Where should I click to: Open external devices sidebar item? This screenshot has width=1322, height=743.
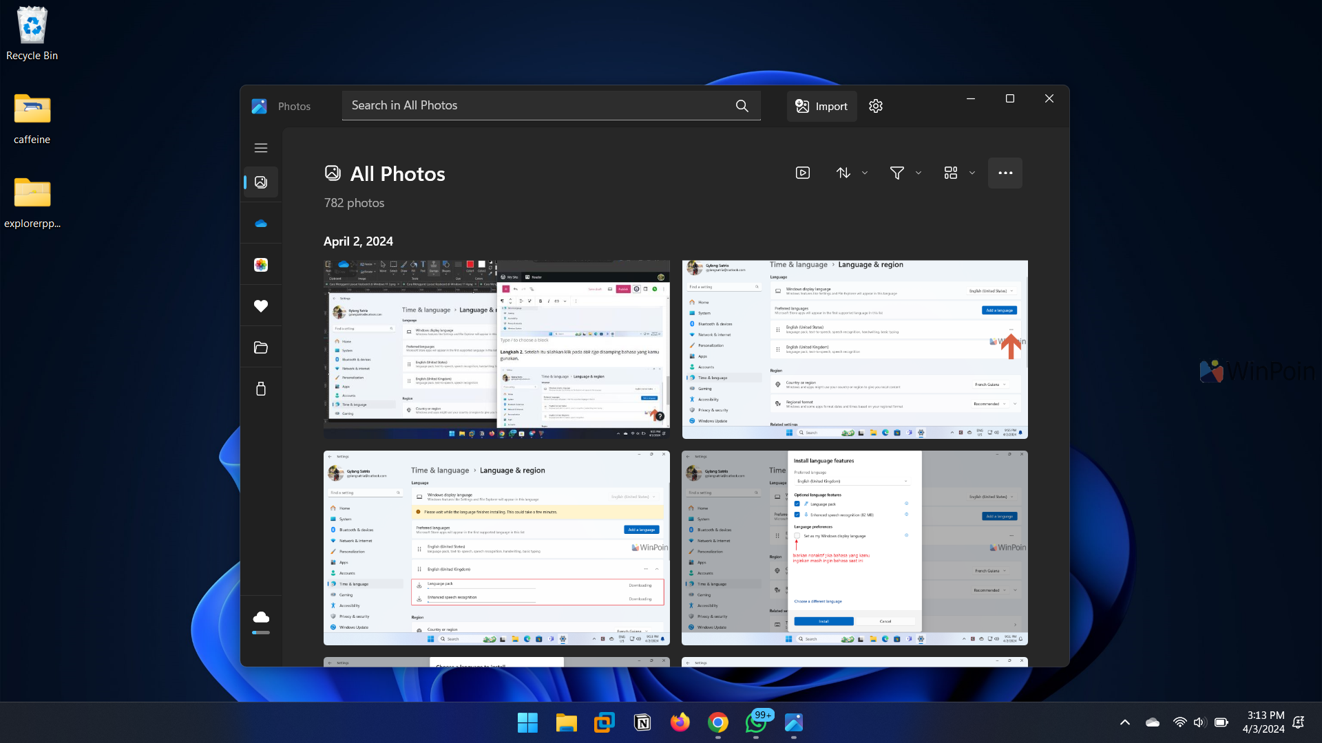(x=260, y=389)
